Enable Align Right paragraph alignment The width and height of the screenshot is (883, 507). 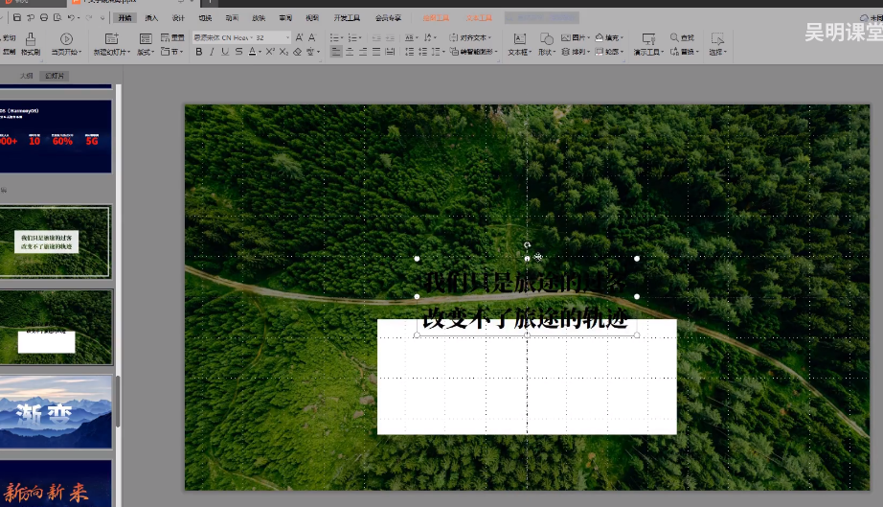click(363, 52)
